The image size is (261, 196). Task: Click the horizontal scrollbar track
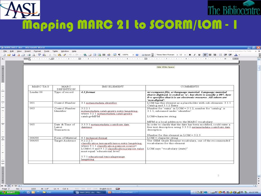click(x=137, y=186)
